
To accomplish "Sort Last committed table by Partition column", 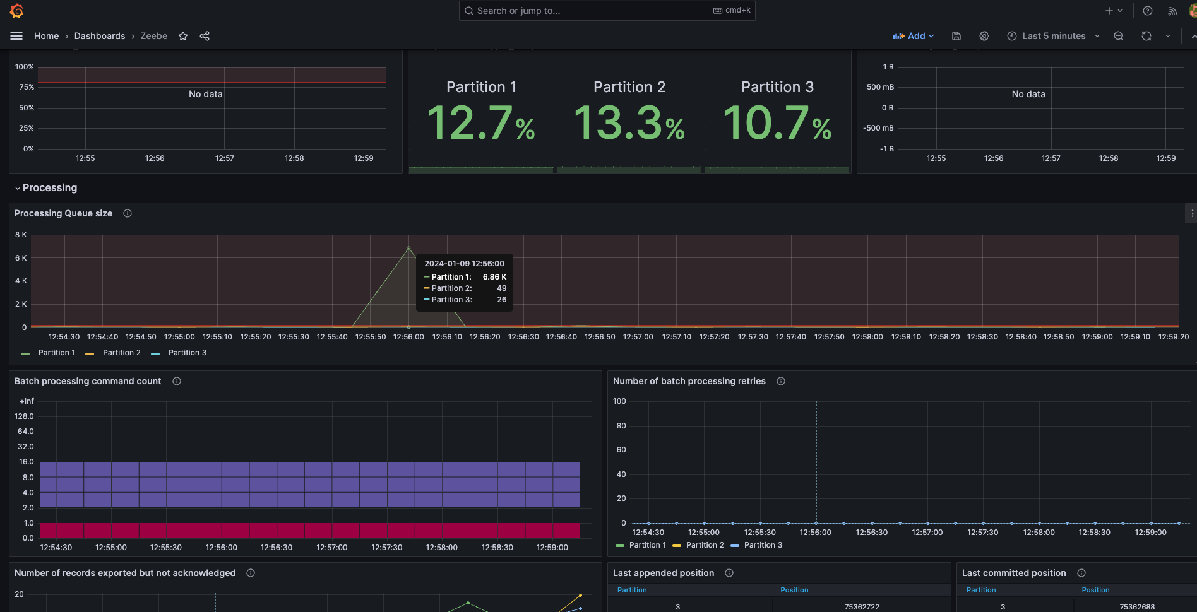I will (x=981, y=590).
